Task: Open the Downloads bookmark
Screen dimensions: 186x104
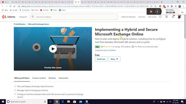Action: tap(24, 10)
